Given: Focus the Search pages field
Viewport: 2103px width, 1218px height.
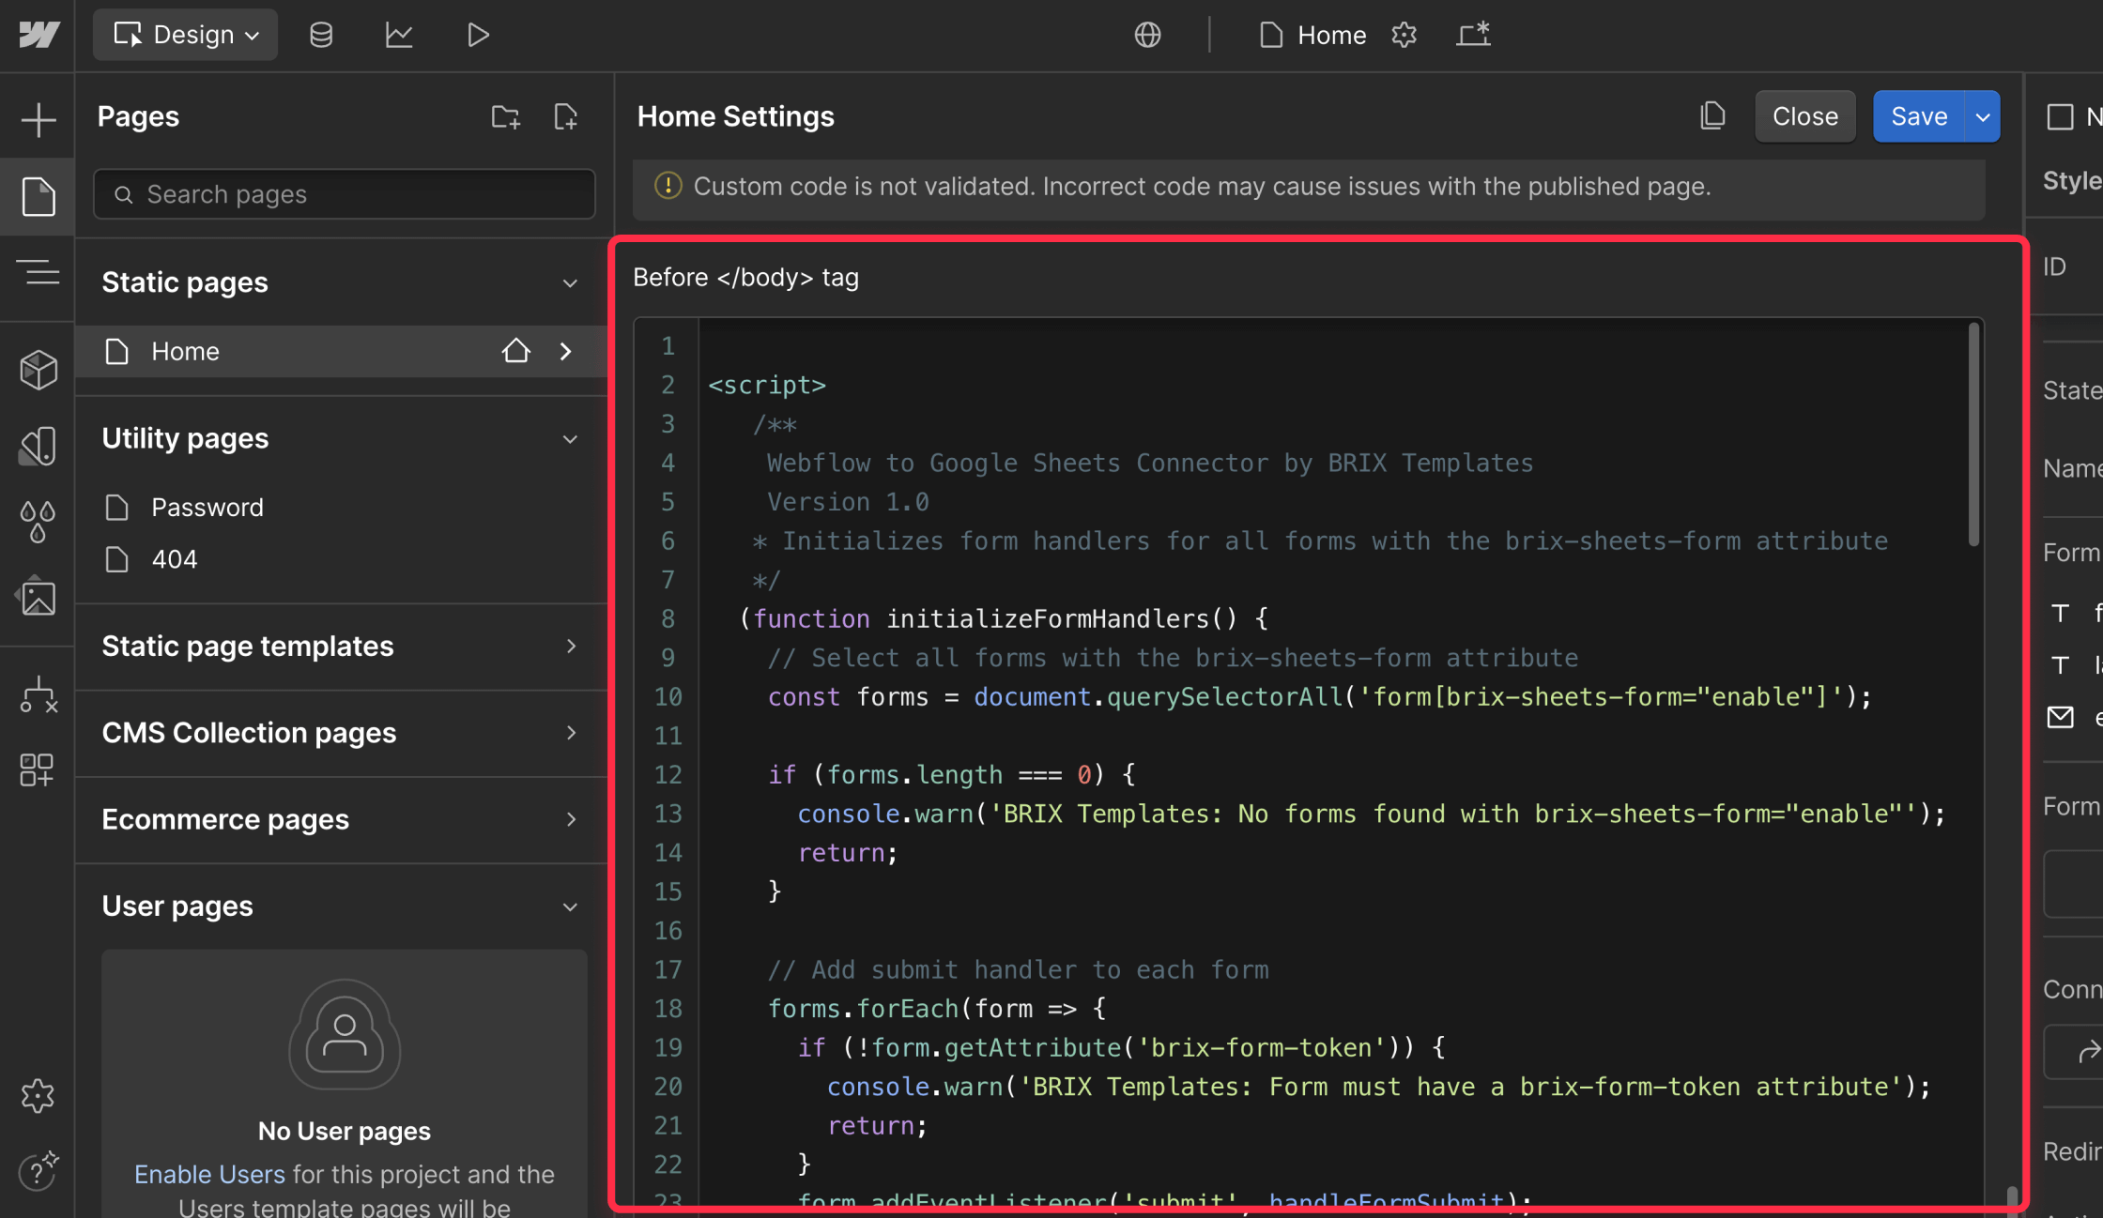Looking at the screenshot, I should coord(345,194).
